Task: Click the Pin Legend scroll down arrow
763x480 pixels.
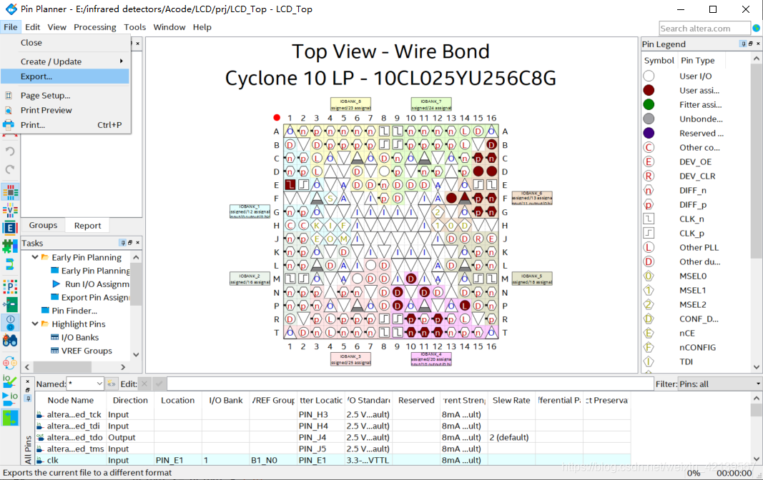Action: (757, 367)
